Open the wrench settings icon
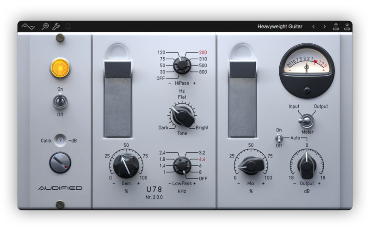The image size is (370, 228). point(56,26)
